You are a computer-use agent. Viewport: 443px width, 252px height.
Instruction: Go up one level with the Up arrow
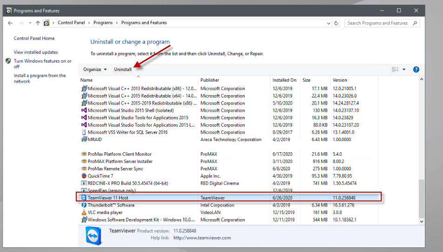(x=38, y=23)
